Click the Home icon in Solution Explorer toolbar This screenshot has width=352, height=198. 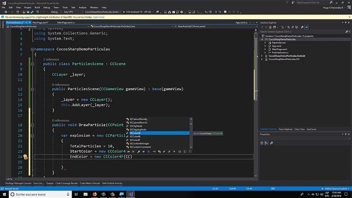pos(270,27)
